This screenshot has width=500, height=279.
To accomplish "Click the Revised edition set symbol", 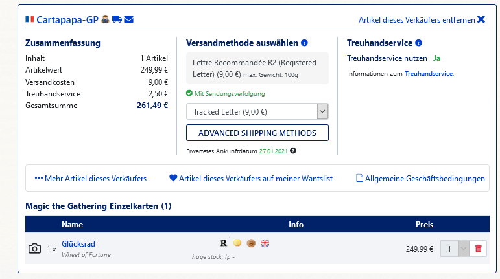I will (224, 243).
